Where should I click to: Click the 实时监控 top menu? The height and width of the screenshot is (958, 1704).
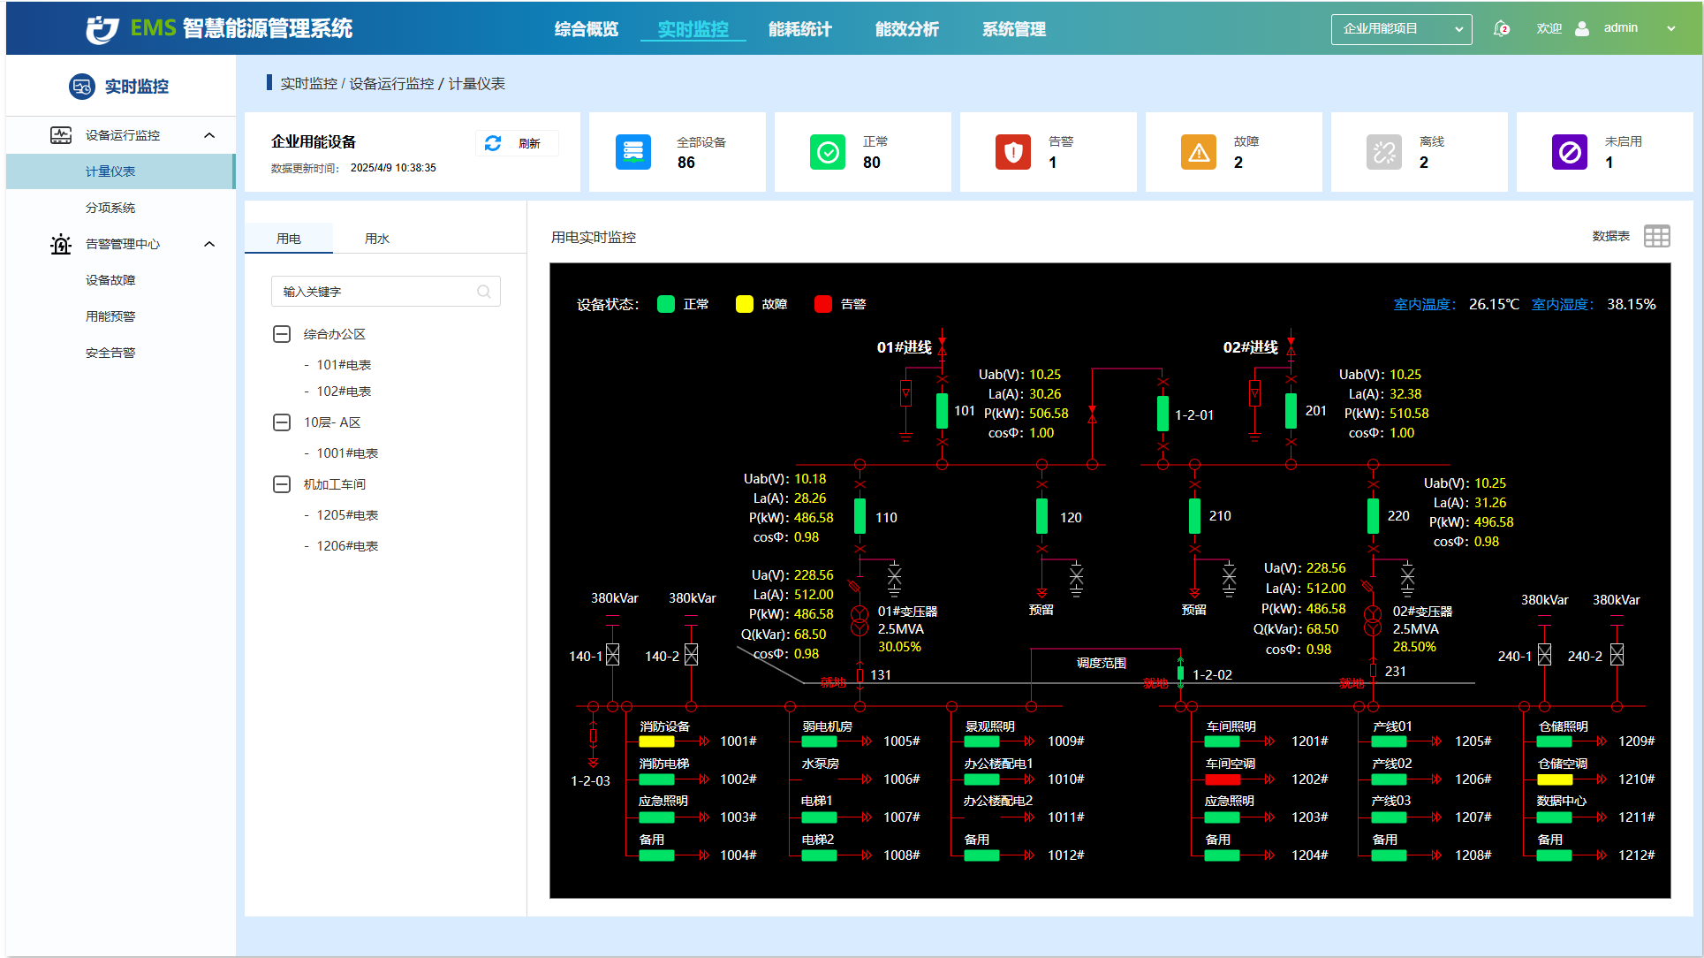click(x=693, y=29)
